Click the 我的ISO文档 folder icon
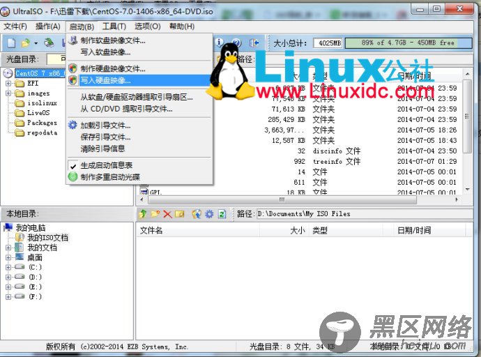This screenshot has width=481, height=357. coord(20,237)
